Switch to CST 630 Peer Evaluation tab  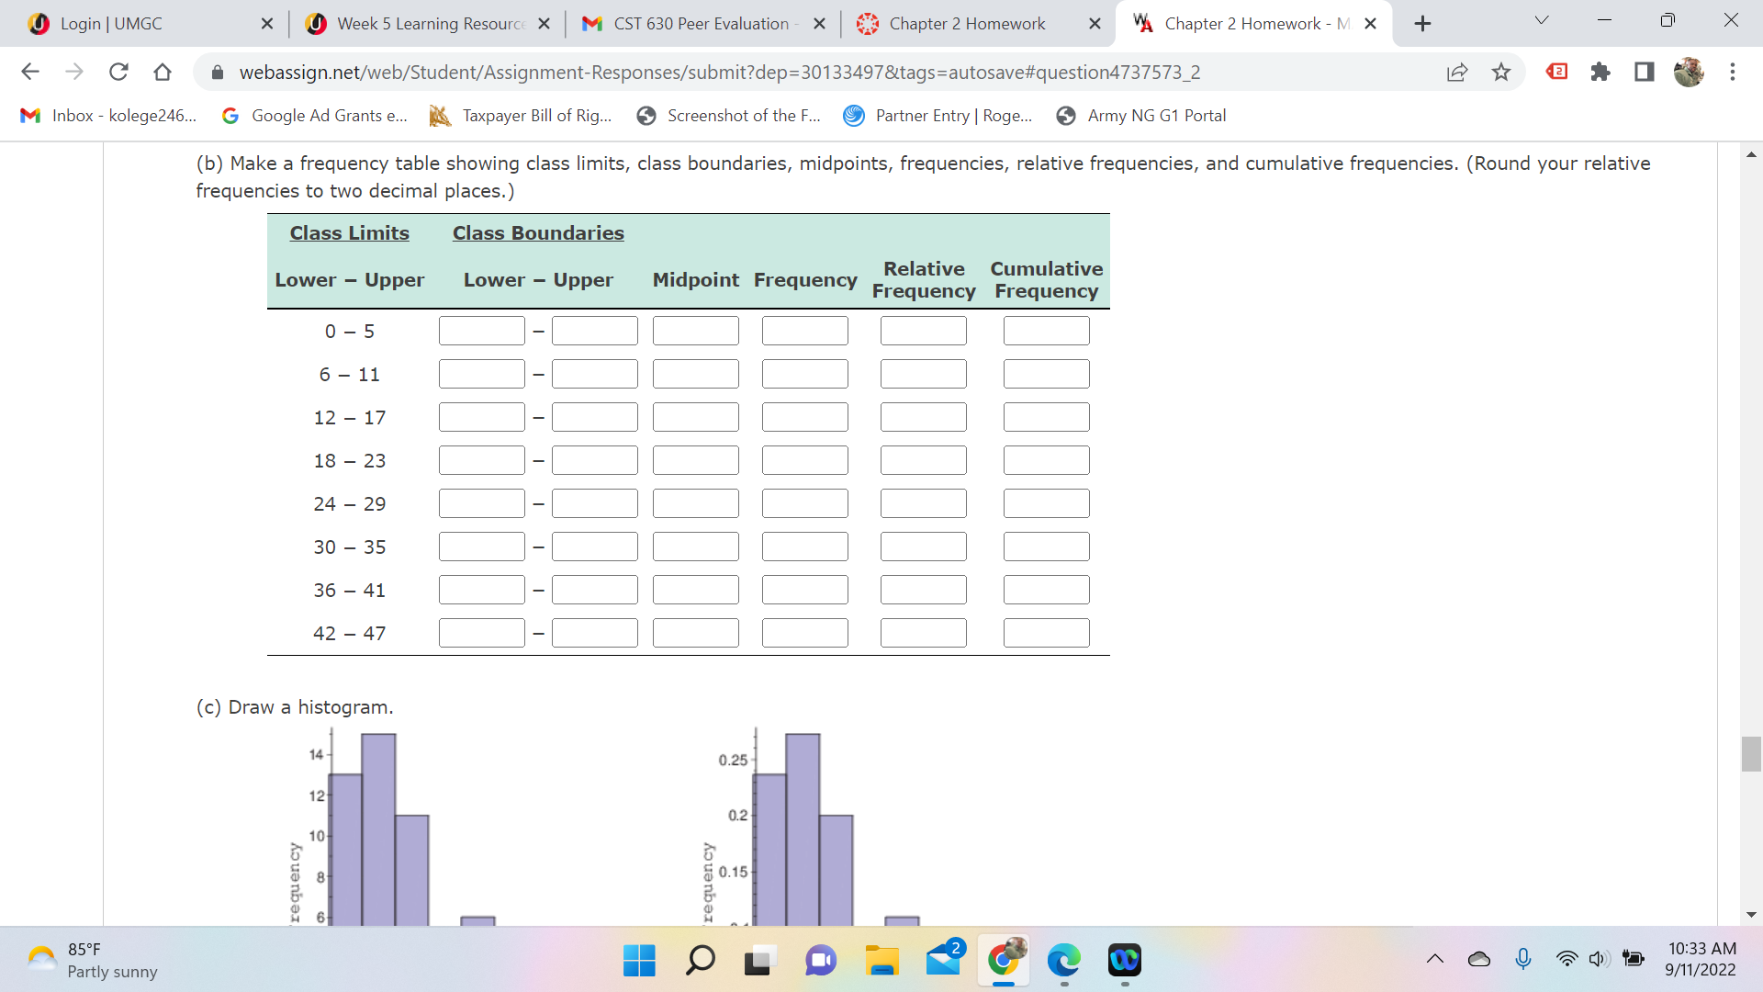pyautogui.click(x=701, y=24)
